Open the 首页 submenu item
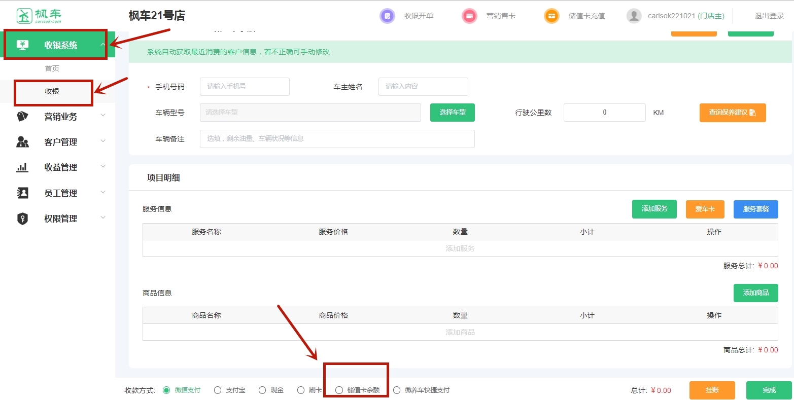 point(52,68)
